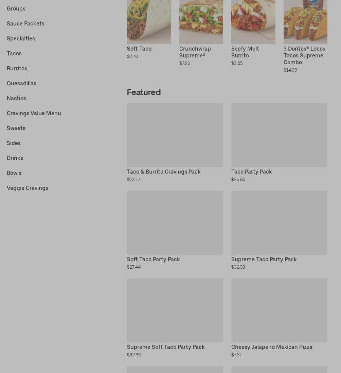Open the Drinks category
This screenshot has width=341, height=373.
tap(15, 158)
